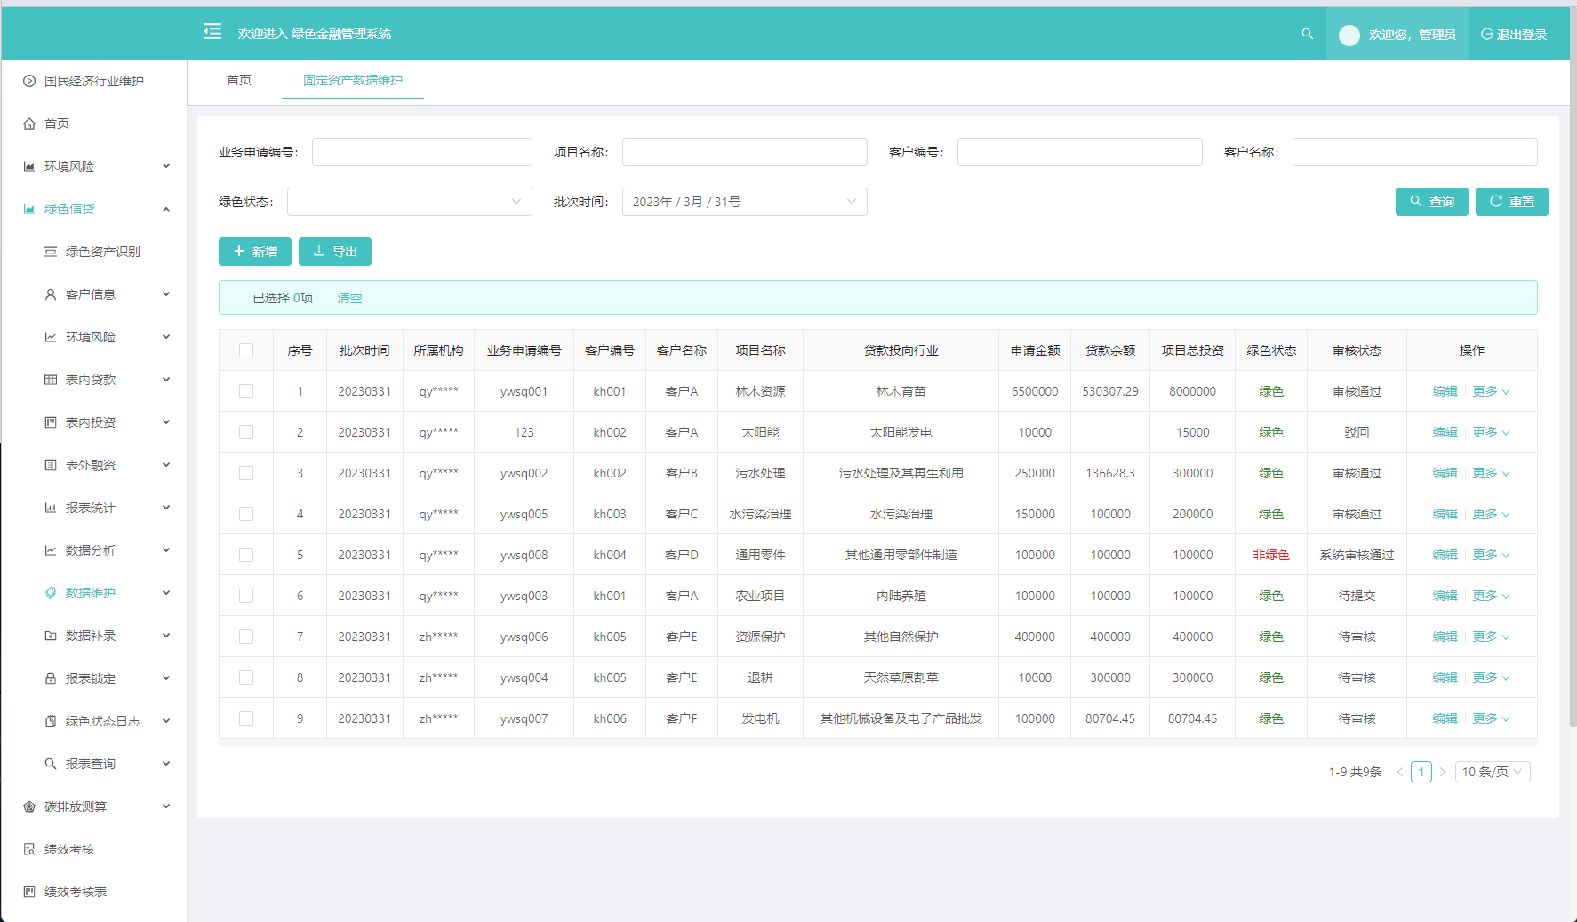Open the 10 条/页 page size dropdown

coord(1493,772)
